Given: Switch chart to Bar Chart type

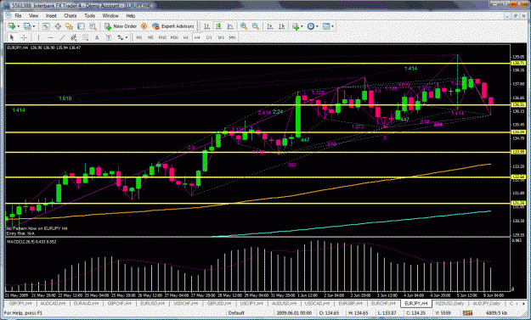Looking at the screenshot, I should (x=206, y=26).
